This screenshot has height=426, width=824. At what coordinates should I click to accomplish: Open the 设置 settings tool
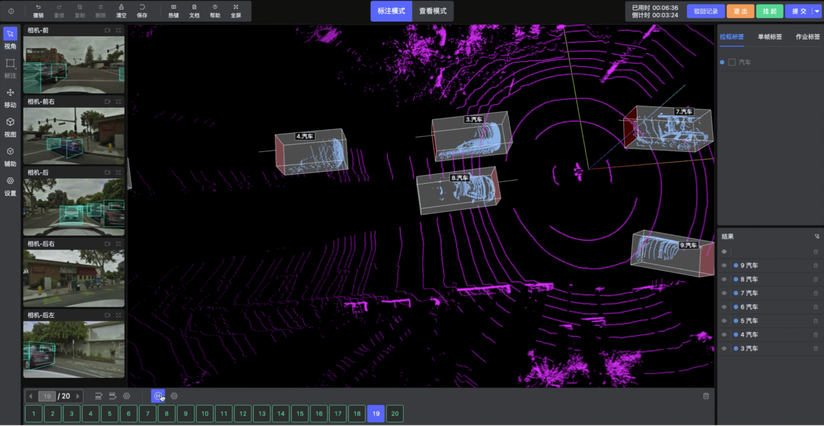pyautogui.click(x=11, y=181)
